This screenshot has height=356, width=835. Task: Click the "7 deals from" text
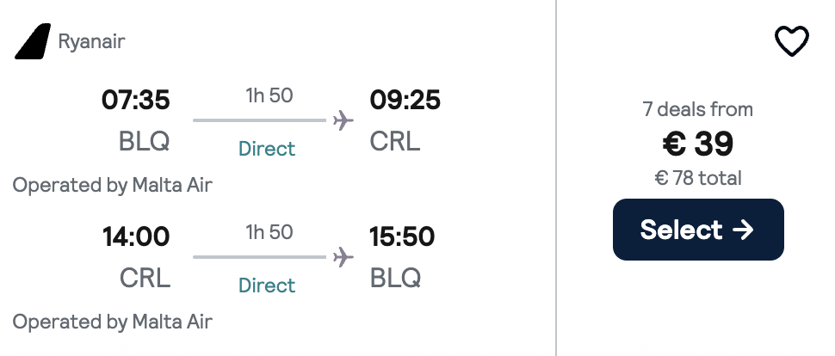698,109
